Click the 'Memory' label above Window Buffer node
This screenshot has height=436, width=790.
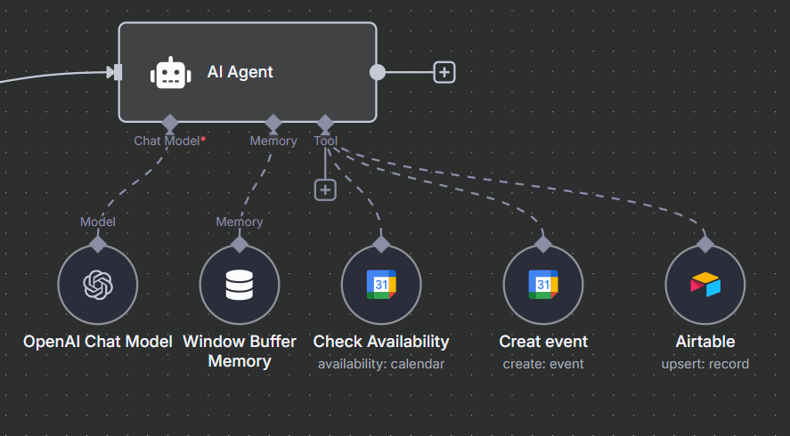tap(240, 222)
